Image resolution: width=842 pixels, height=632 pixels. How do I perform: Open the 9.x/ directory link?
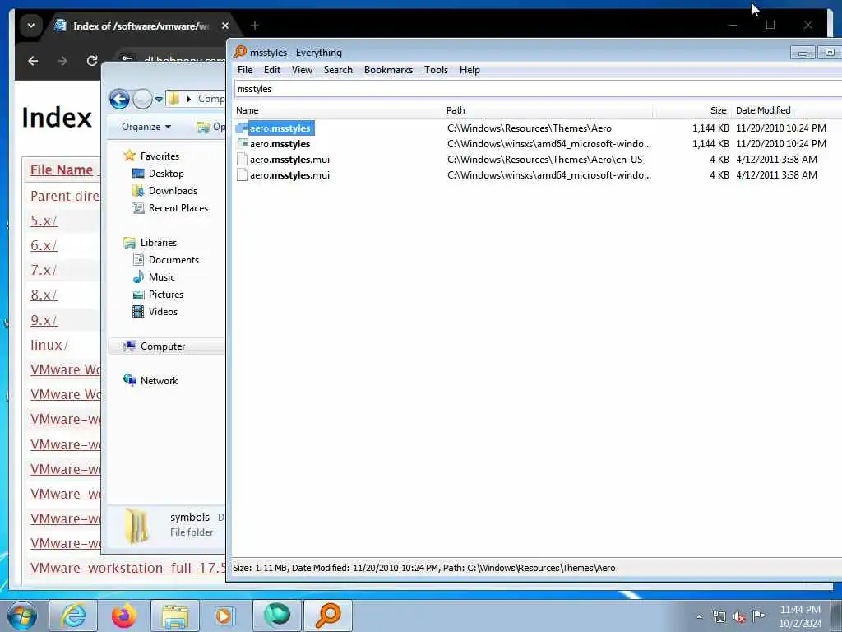[x=44, y=320]
